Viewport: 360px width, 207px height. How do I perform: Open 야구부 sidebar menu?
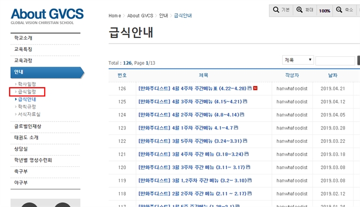(x=21, y=182)
